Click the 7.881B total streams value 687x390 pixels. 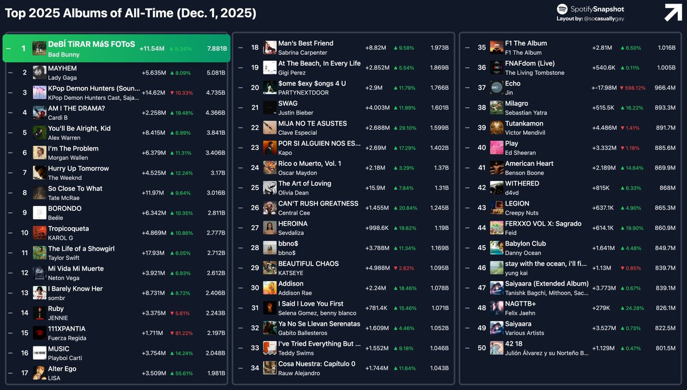pyautogui.click(x=217, y=49)
